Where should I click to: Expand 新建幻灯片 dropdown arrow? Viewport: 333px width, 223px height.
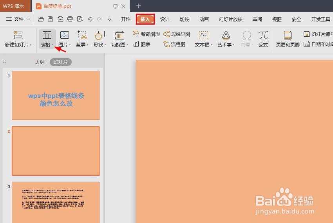31,45
